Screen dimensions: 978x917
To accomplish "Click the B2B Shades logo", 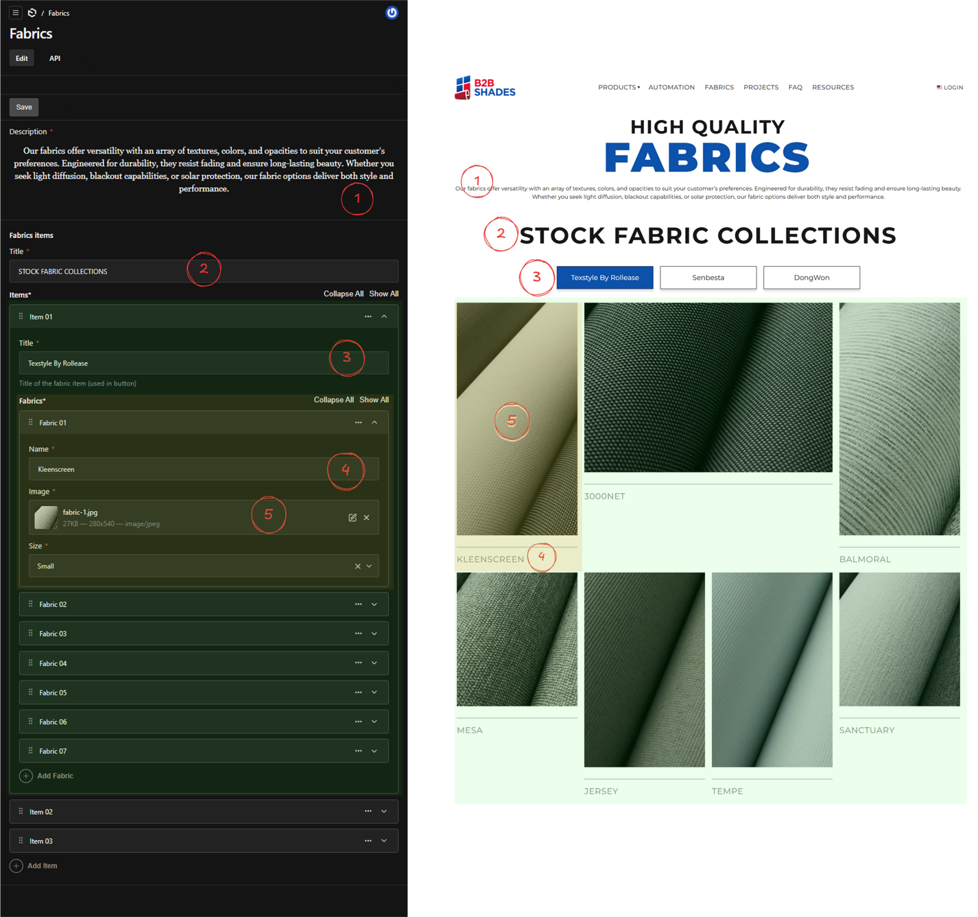I will click(x=485, y=88).
